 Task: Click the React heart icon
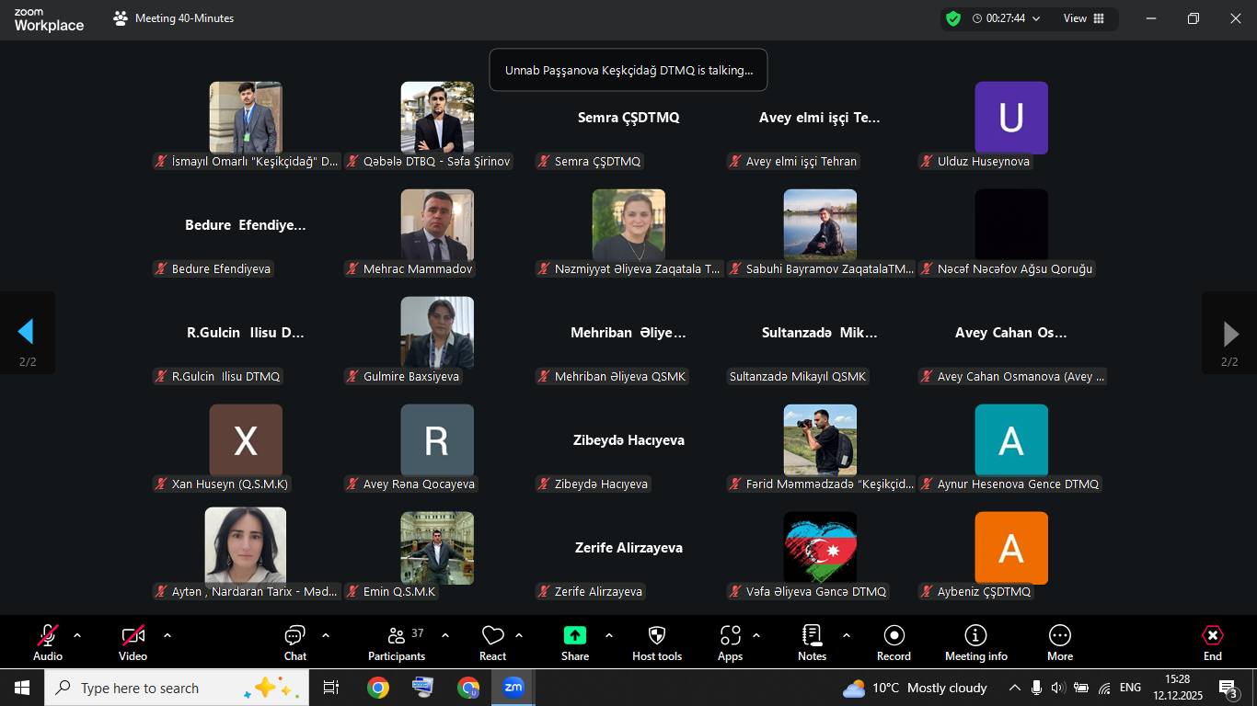(492, 642)
